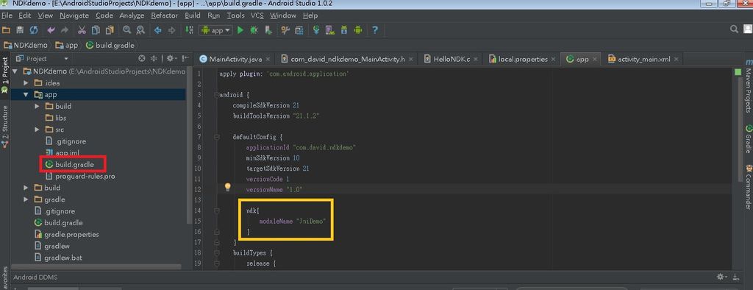Fold the android block at line 3
753x290 pixels.
[217, 95]
